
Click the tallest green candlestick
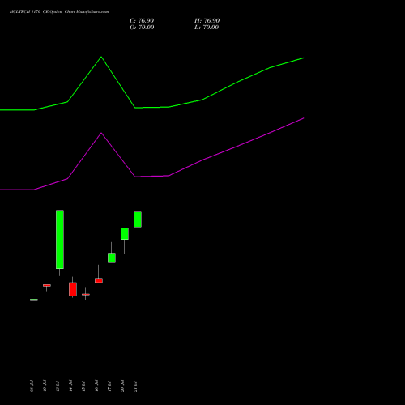pyautogui.click(x=60, y=239)
